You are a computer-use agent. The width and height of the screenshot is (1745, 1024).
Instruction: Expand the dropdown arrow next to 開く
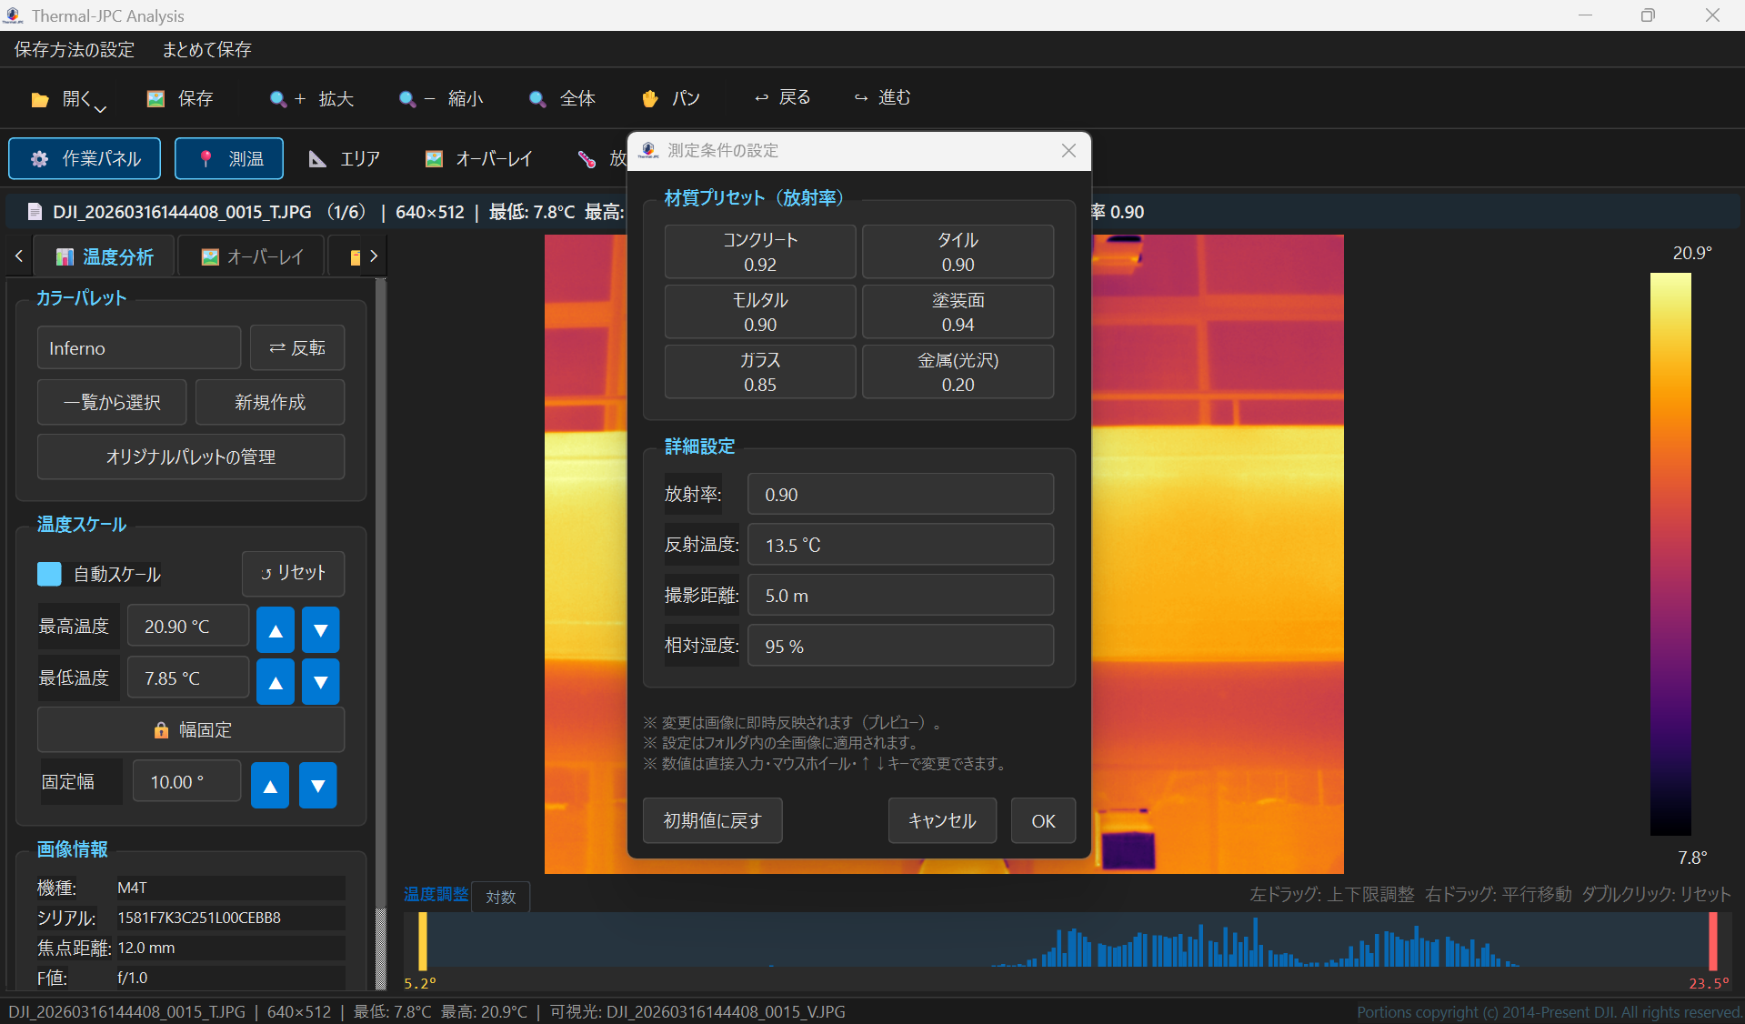(x=101, y=108)
